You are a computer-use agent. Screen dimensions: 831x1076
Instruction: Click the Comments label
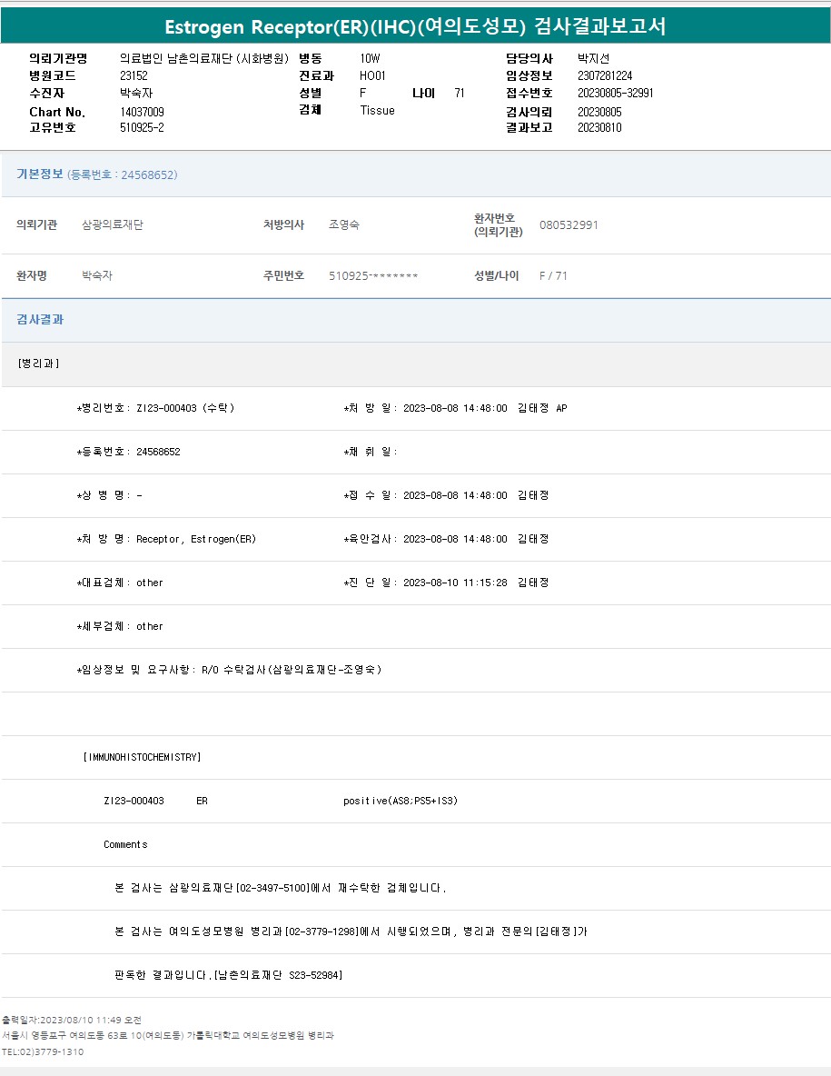tap(125, 844)
